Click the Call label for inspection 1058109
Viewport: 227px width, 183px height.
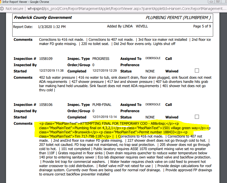168,59
